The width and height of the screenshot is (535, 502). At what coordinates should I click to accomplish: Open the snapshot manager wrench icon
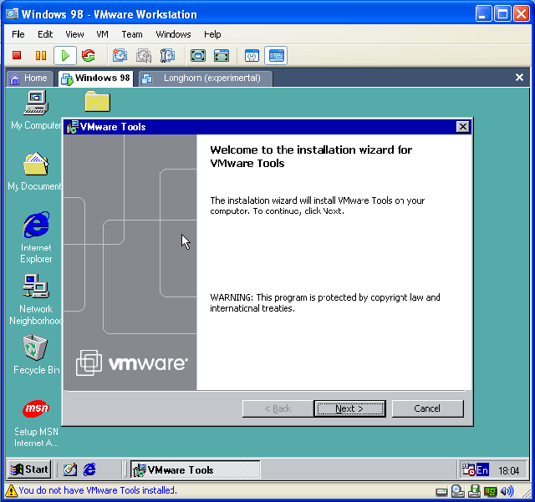pos(167,56)
